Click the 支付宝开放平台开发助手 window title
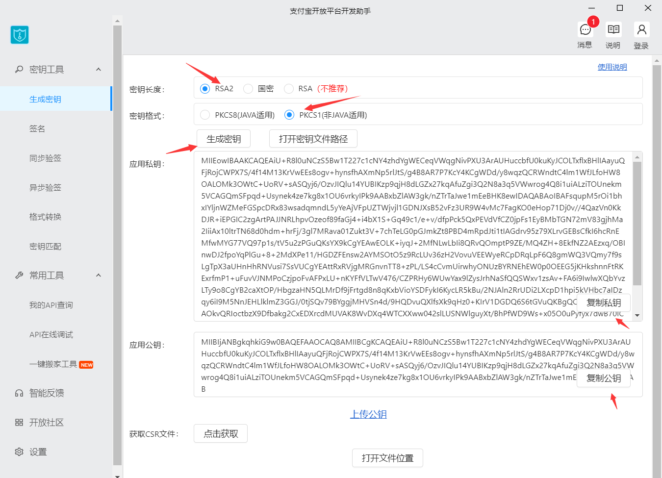 pyautogui.click(x=330, y=11)
